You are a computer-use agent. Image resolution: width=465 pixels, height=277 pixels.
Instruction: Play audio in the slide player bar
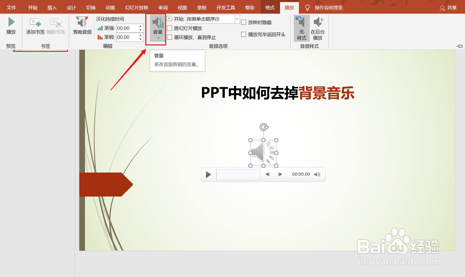pyautogui.click(x=208, y=175)
